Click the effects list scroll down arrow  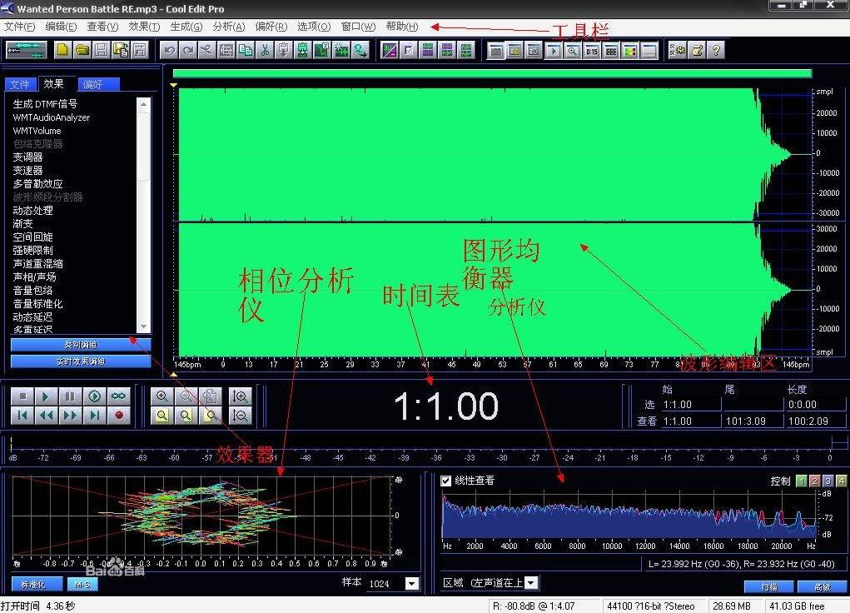tap(144, 326)
